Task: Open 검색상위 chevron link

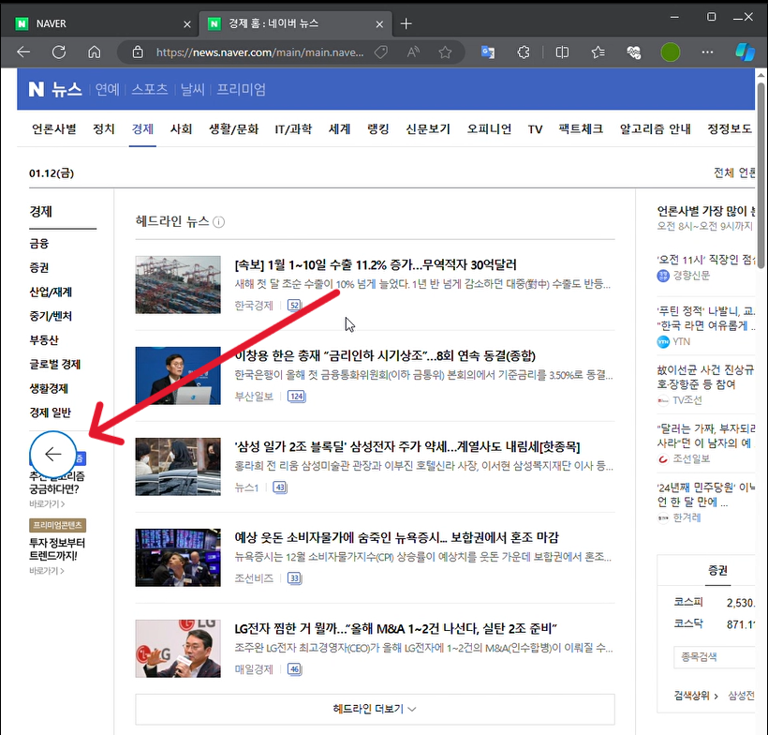Action: point(696,696)
